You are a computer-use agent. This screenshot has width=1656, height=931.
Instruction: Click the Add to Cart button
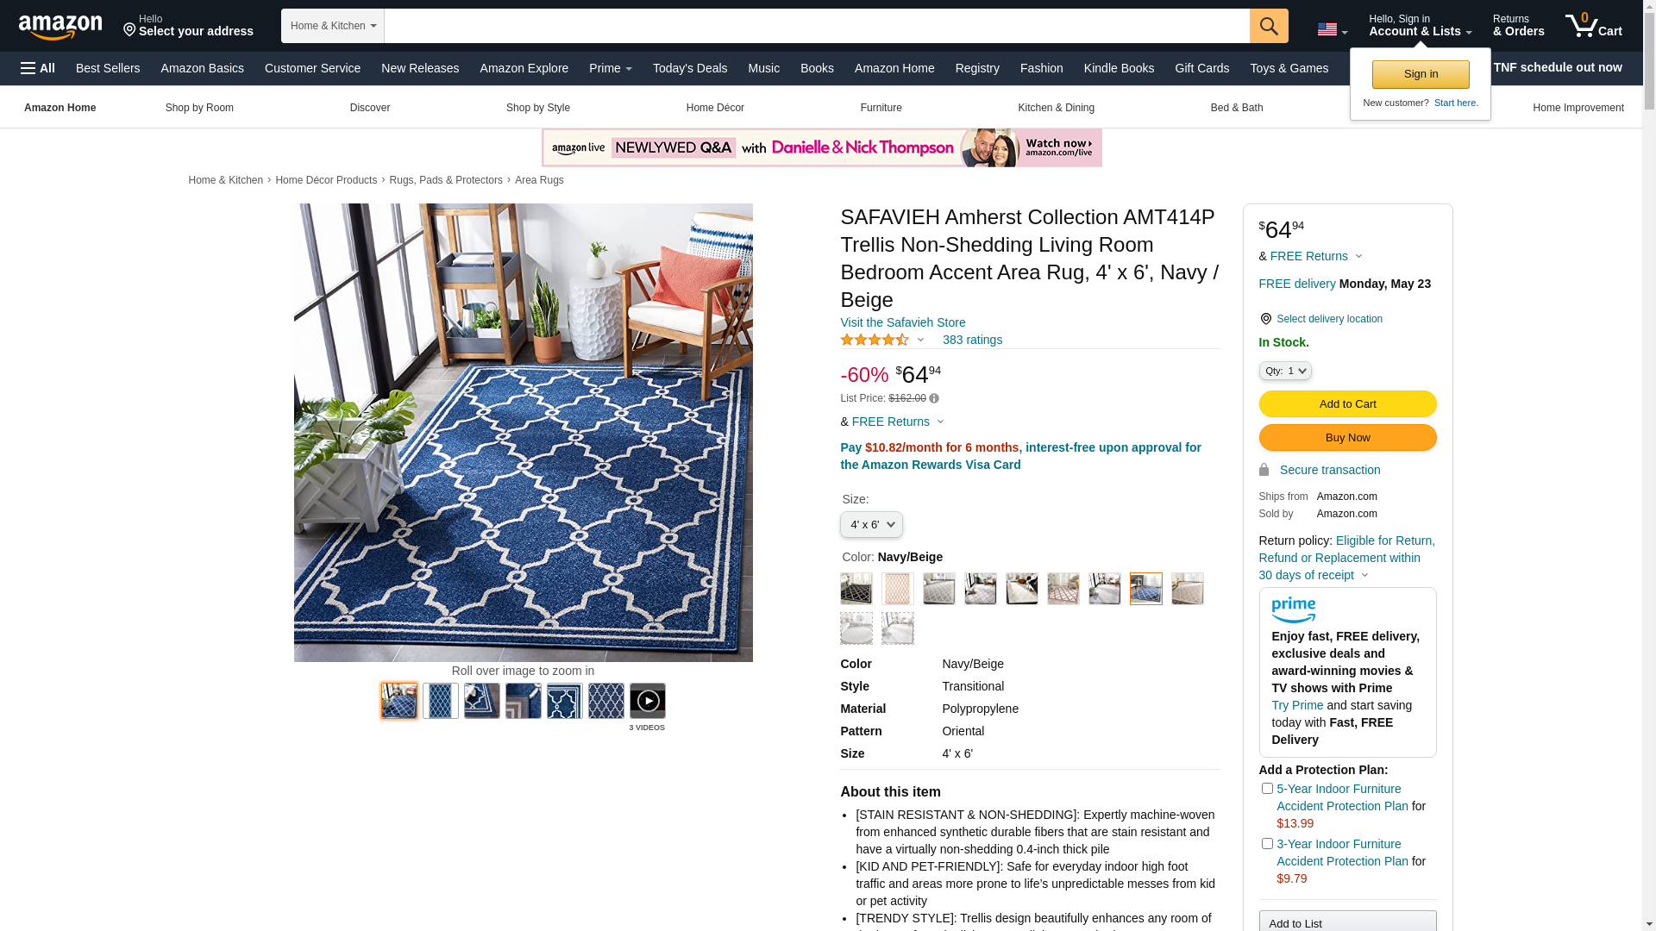click(1347, 404)
